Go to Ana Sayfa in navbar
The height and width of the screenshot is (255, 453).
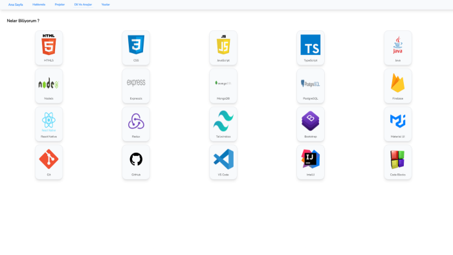tap(16, 5)
